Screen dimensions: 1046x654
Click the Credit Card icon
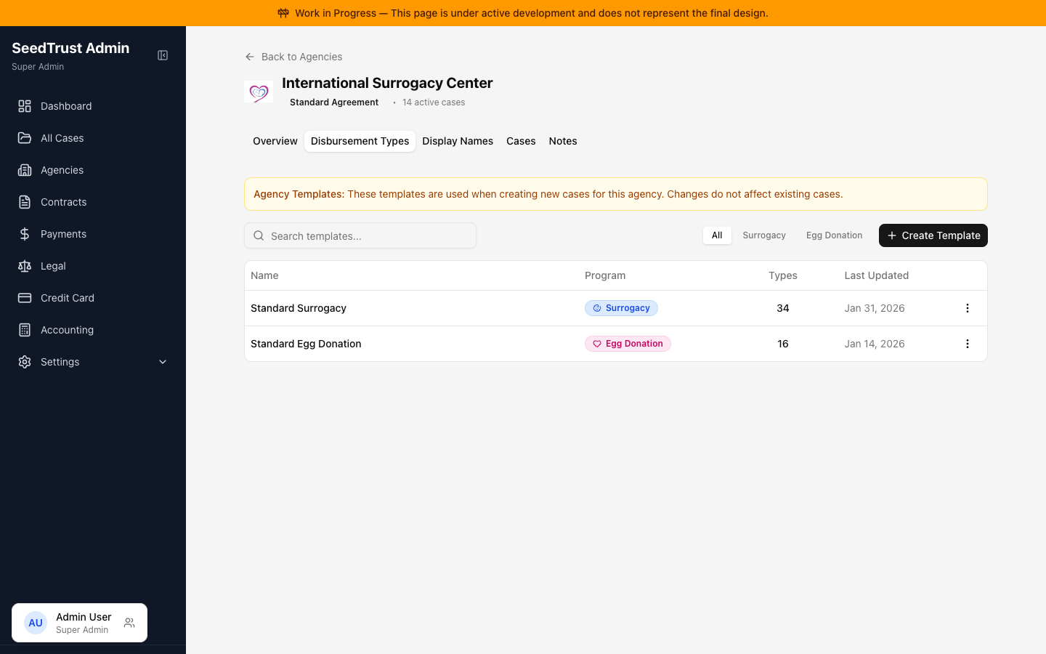click(25, 298)
